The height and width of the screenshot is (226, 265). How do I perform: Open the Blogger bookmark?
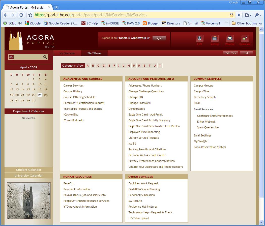point(151,23)
